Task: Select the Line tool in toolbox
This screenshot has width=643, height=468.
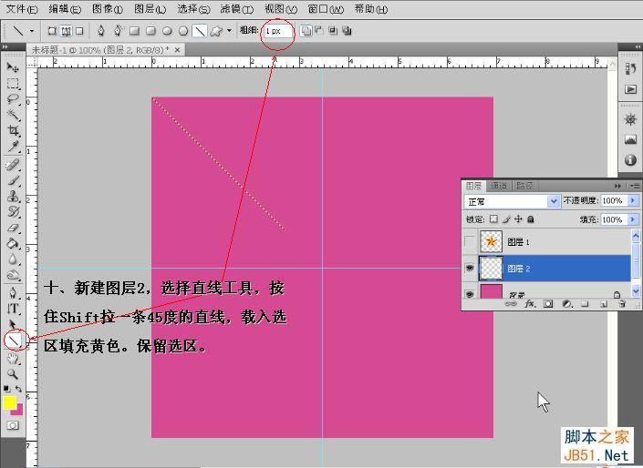Action: click(15, 340)
